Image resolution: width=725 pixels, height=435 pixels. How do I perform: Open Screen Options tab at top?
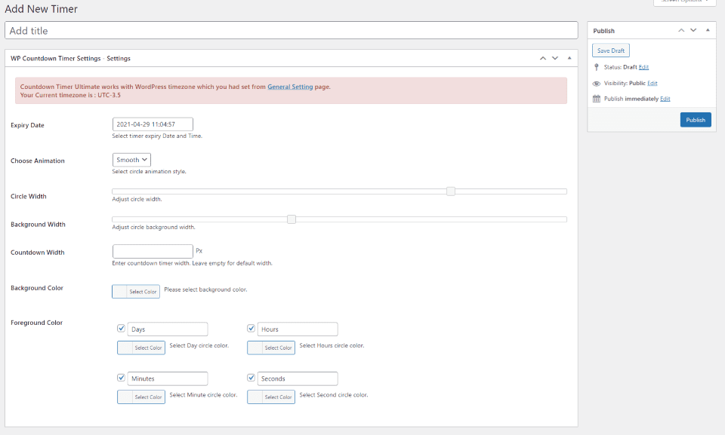coord(685,2)
